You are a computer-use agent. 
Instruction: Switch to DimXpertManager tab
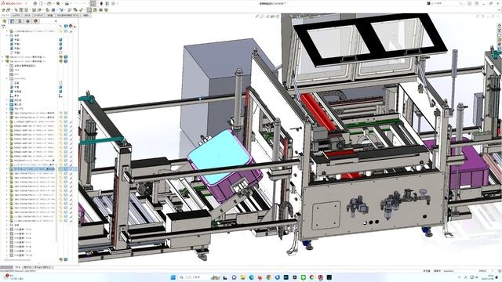click(28, 21)
